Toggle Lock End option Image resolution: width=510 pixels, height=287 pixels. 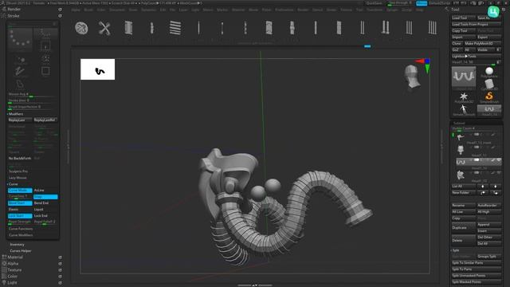(x=45, y=216)
